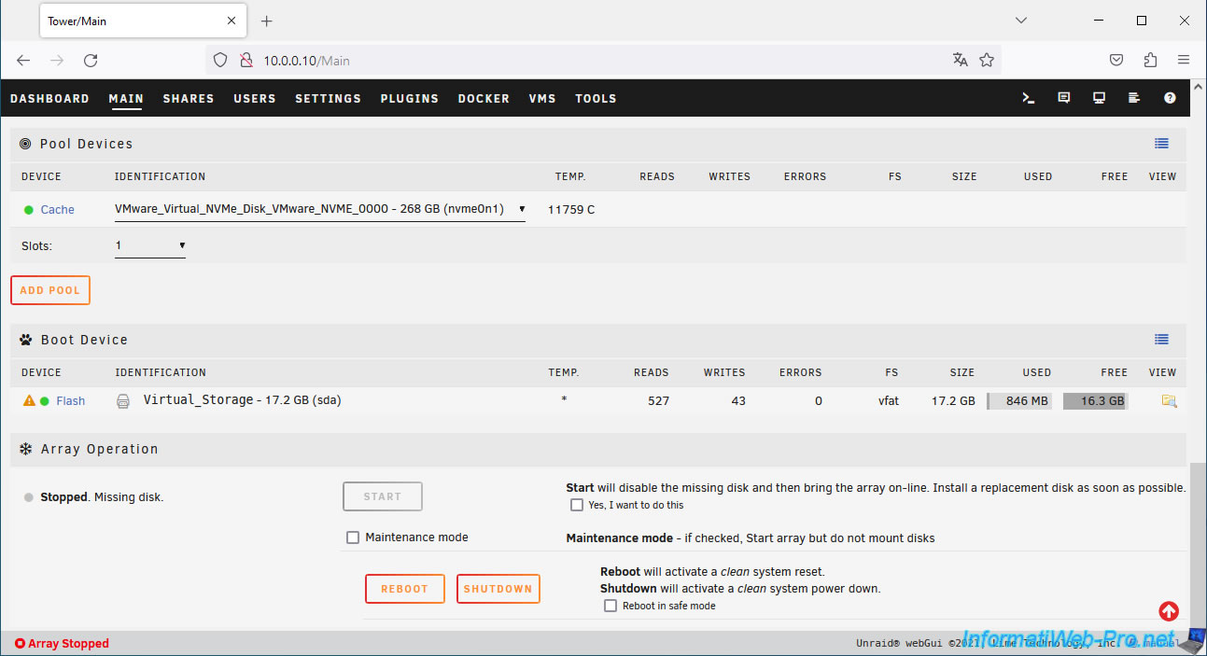Expand the Slots count dropdown
The width and height of the screenshot is (1207, 656).
coord(149,245)
